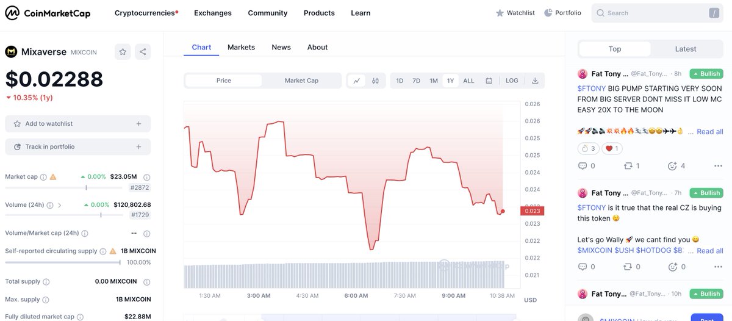Switch to candlestick chart view

[x=375, y=81]
